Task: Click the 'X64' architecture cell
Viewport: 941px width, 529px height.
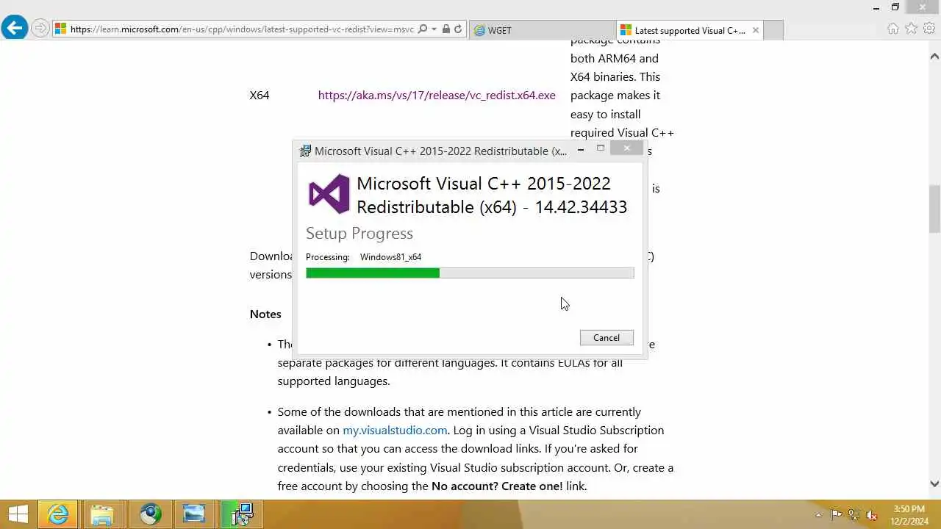Action: pyautogui.click(x=260, y=95)
